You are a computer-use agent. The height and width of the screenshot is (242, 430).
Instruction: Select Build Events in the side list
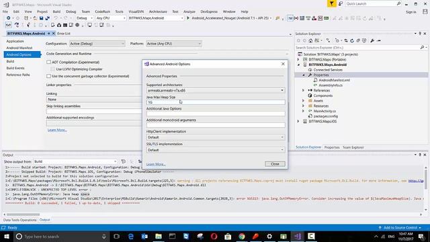coord(15,68)
